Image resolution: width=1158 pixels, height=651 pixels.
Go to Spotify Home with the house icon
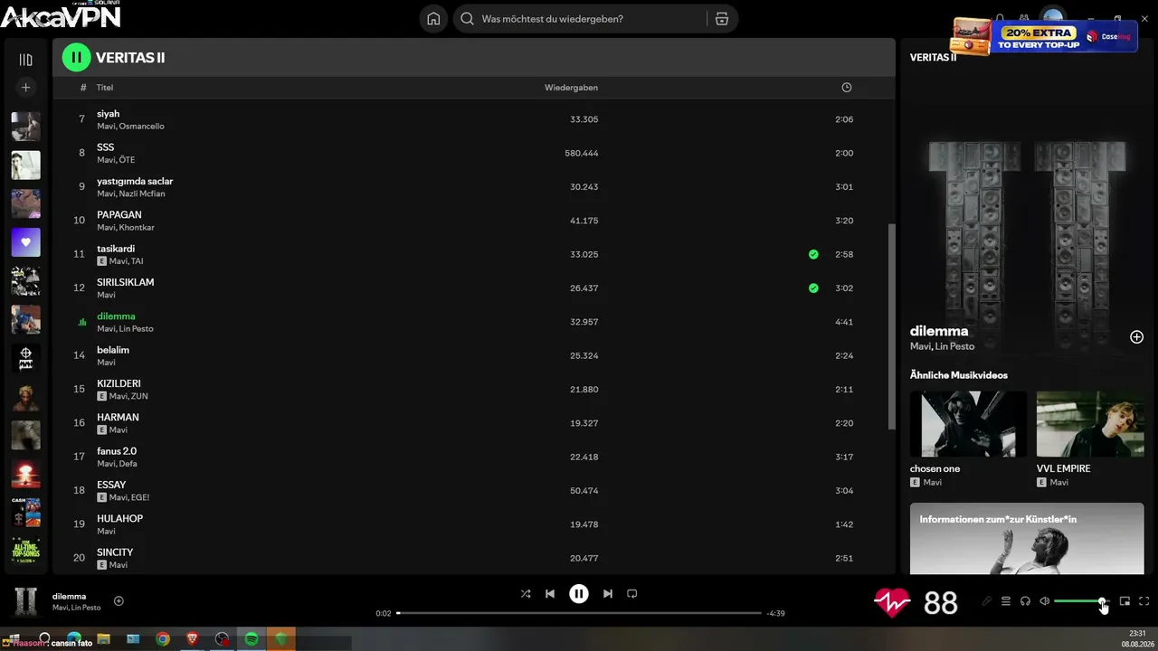[433, 19]
